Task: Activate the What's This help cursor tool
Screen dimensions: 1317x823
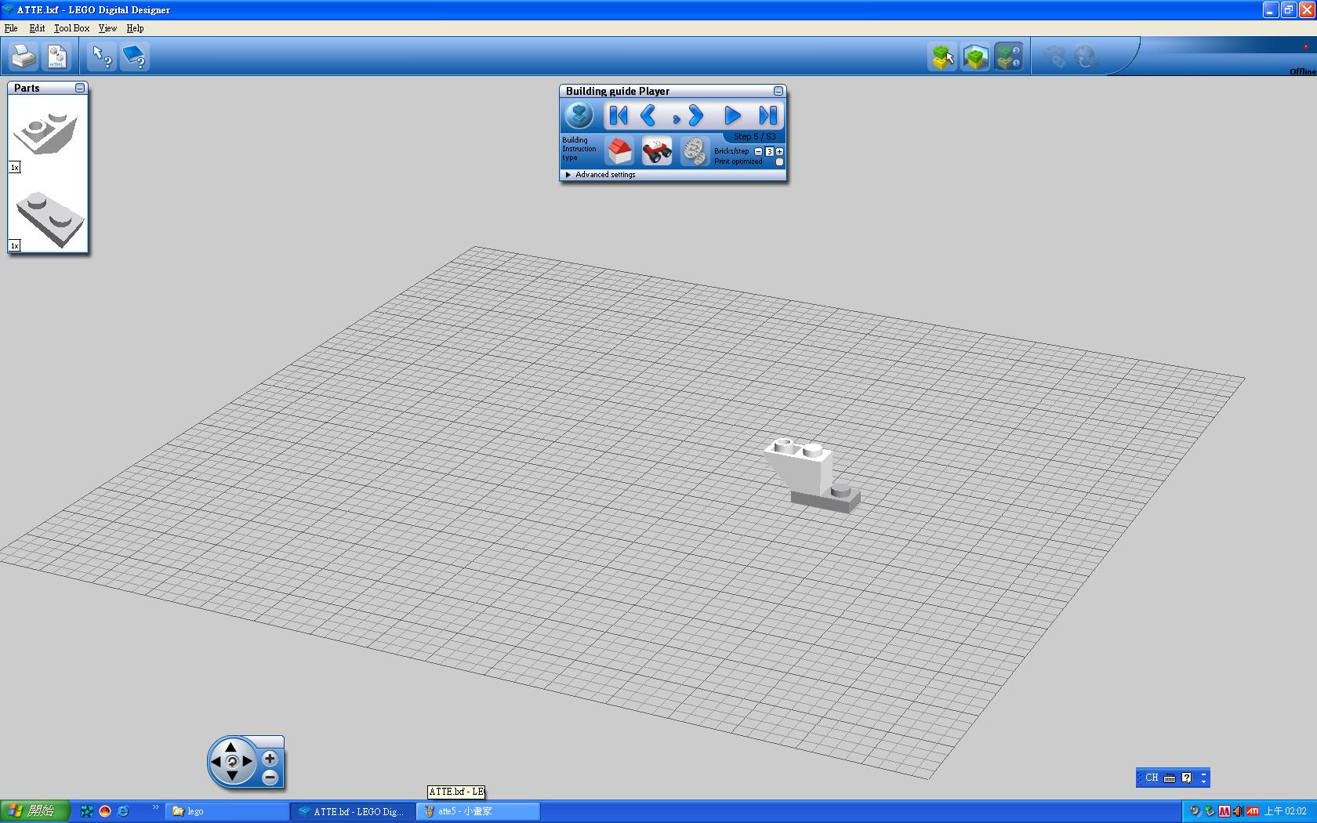Action: (102, 56)
